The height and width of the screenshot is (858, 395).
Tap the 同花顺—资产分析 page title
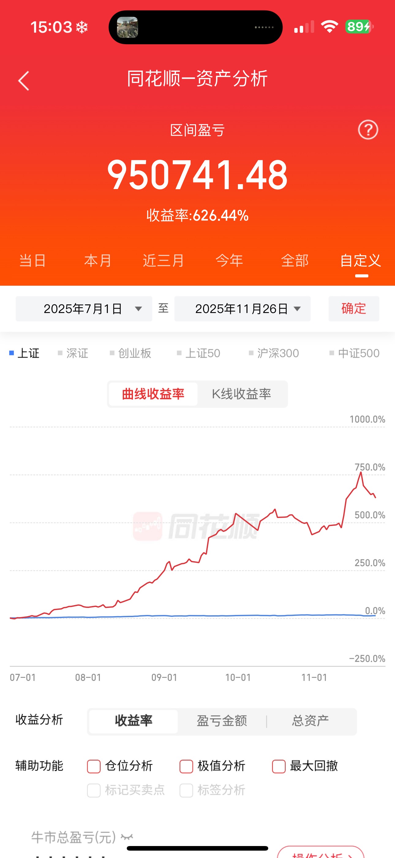pos(197,79)
